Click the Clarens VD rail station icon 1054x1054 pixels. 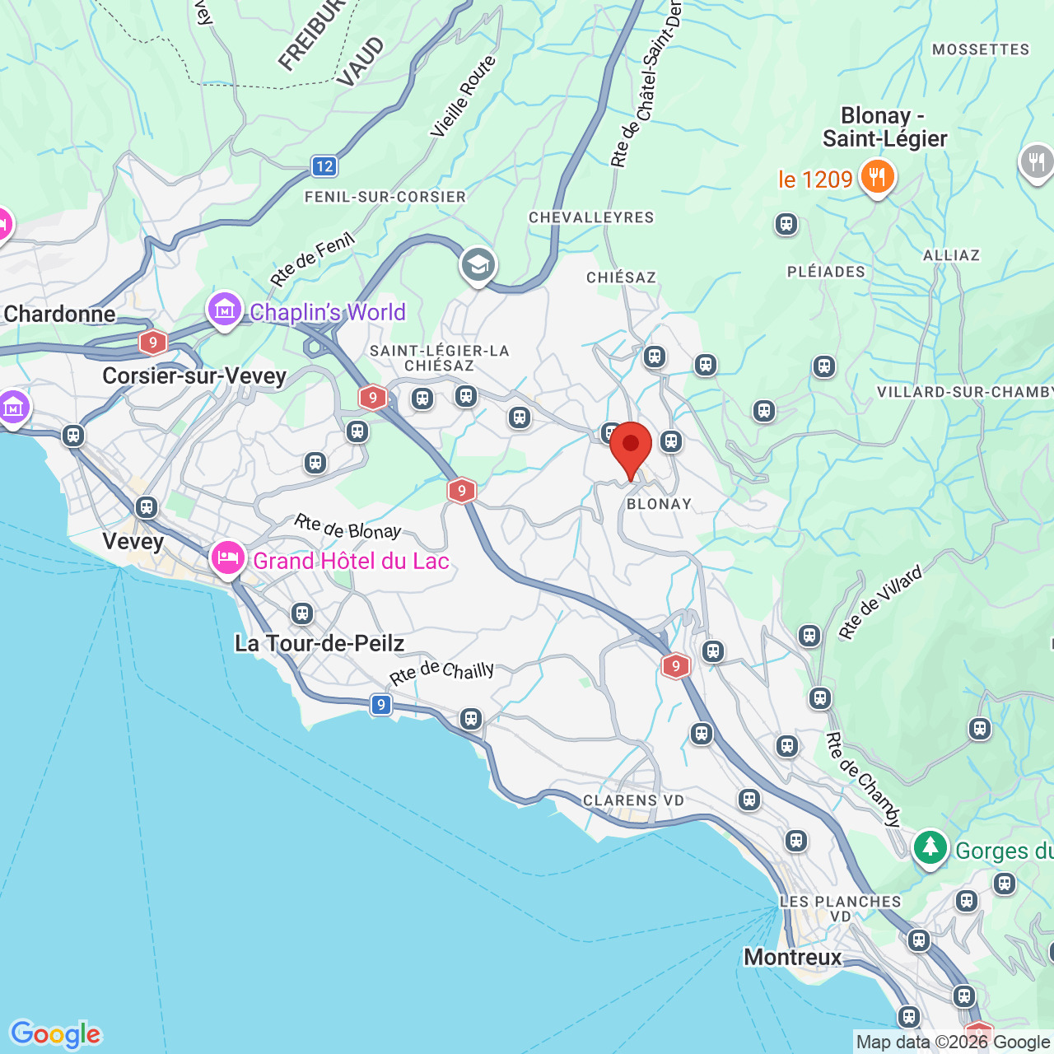(749, 799)
